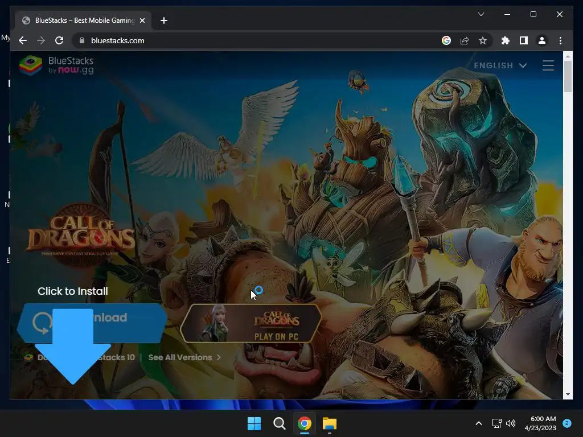Open the site hamburger menu
583x437 pixels.
click(548, 65)
